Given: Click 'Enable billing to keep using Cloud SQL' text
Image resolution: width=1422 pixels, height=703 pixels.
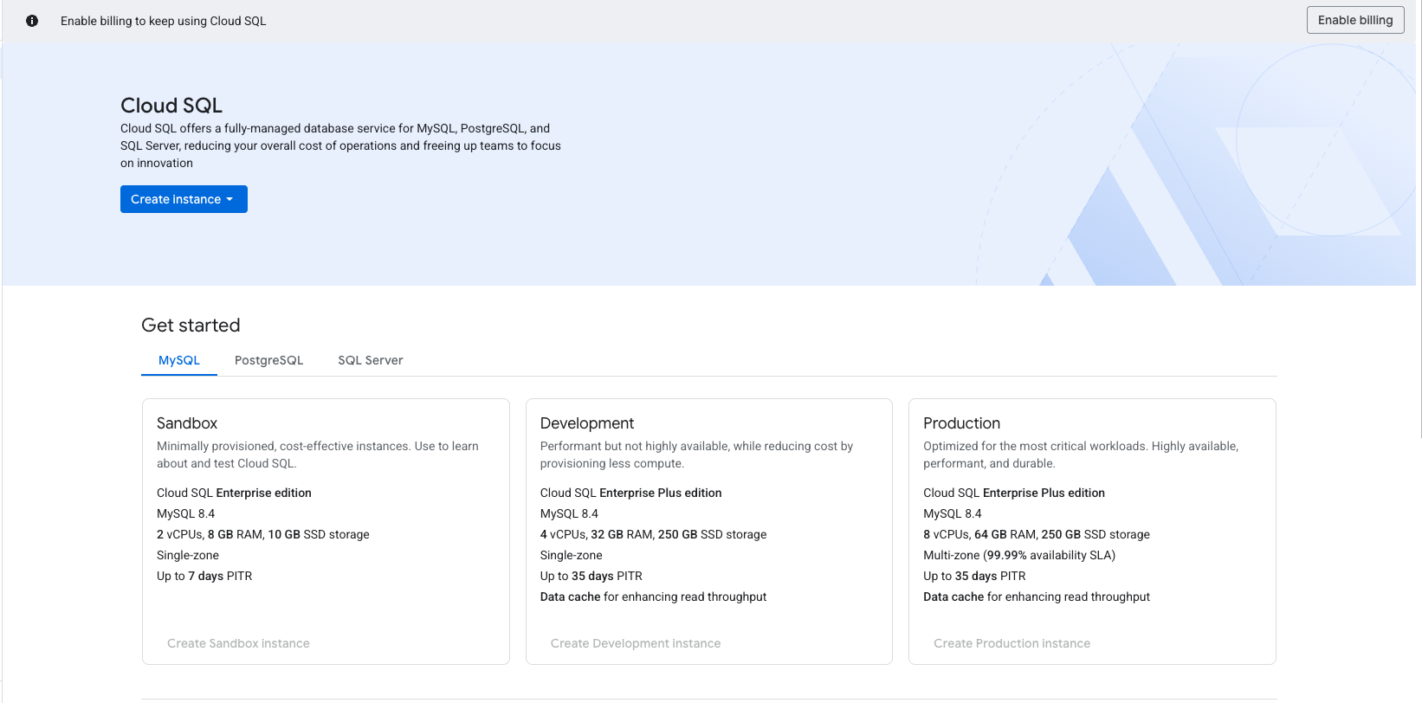Looking at the screenshot, I should tap(164, 21).
